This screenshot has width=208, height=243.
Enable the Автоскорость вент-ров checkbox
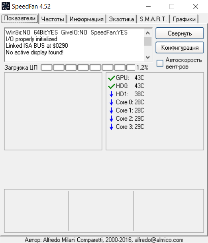[x=160, y=63]
